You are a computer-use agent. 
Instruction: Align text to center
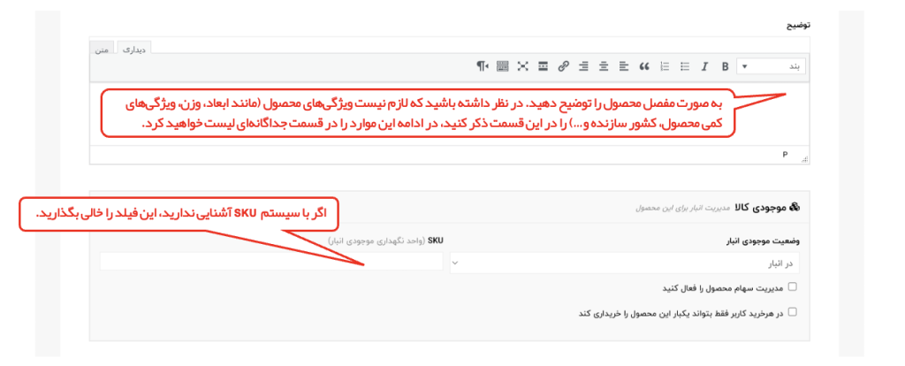tap(604, 66)
